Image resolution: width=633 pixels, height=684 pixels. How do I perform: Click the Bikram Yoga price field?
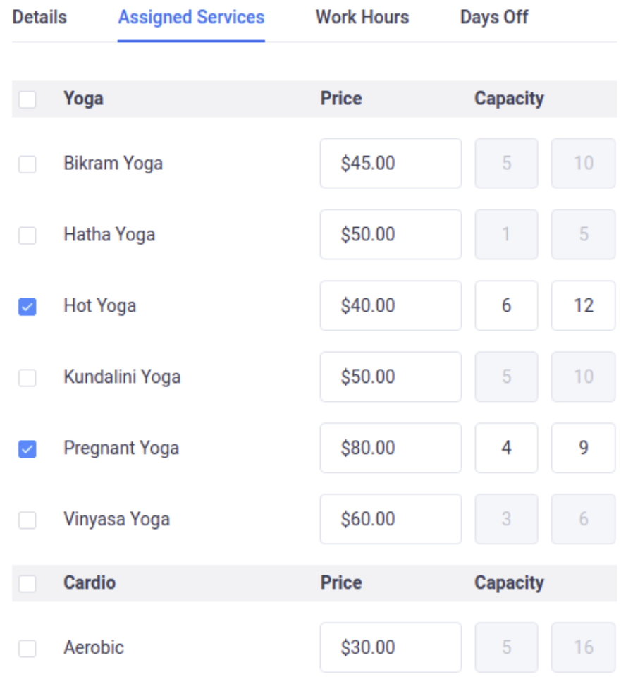pos(391,163)
